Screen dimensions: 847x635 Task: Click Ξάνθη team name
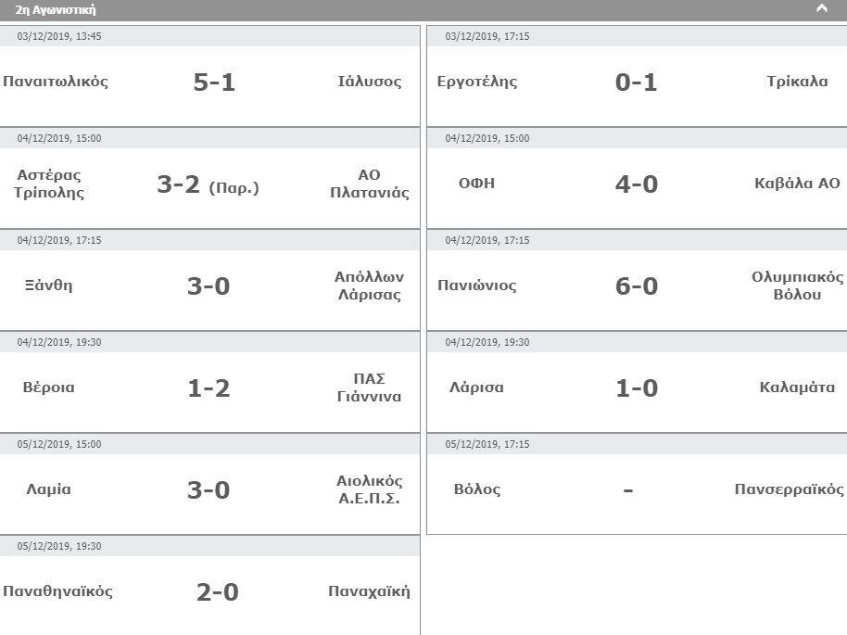tap(48, 286)
